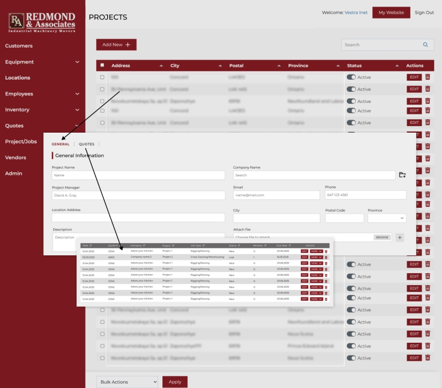Click the search magnifier icon
442x388 pixels.
[425, 45]
